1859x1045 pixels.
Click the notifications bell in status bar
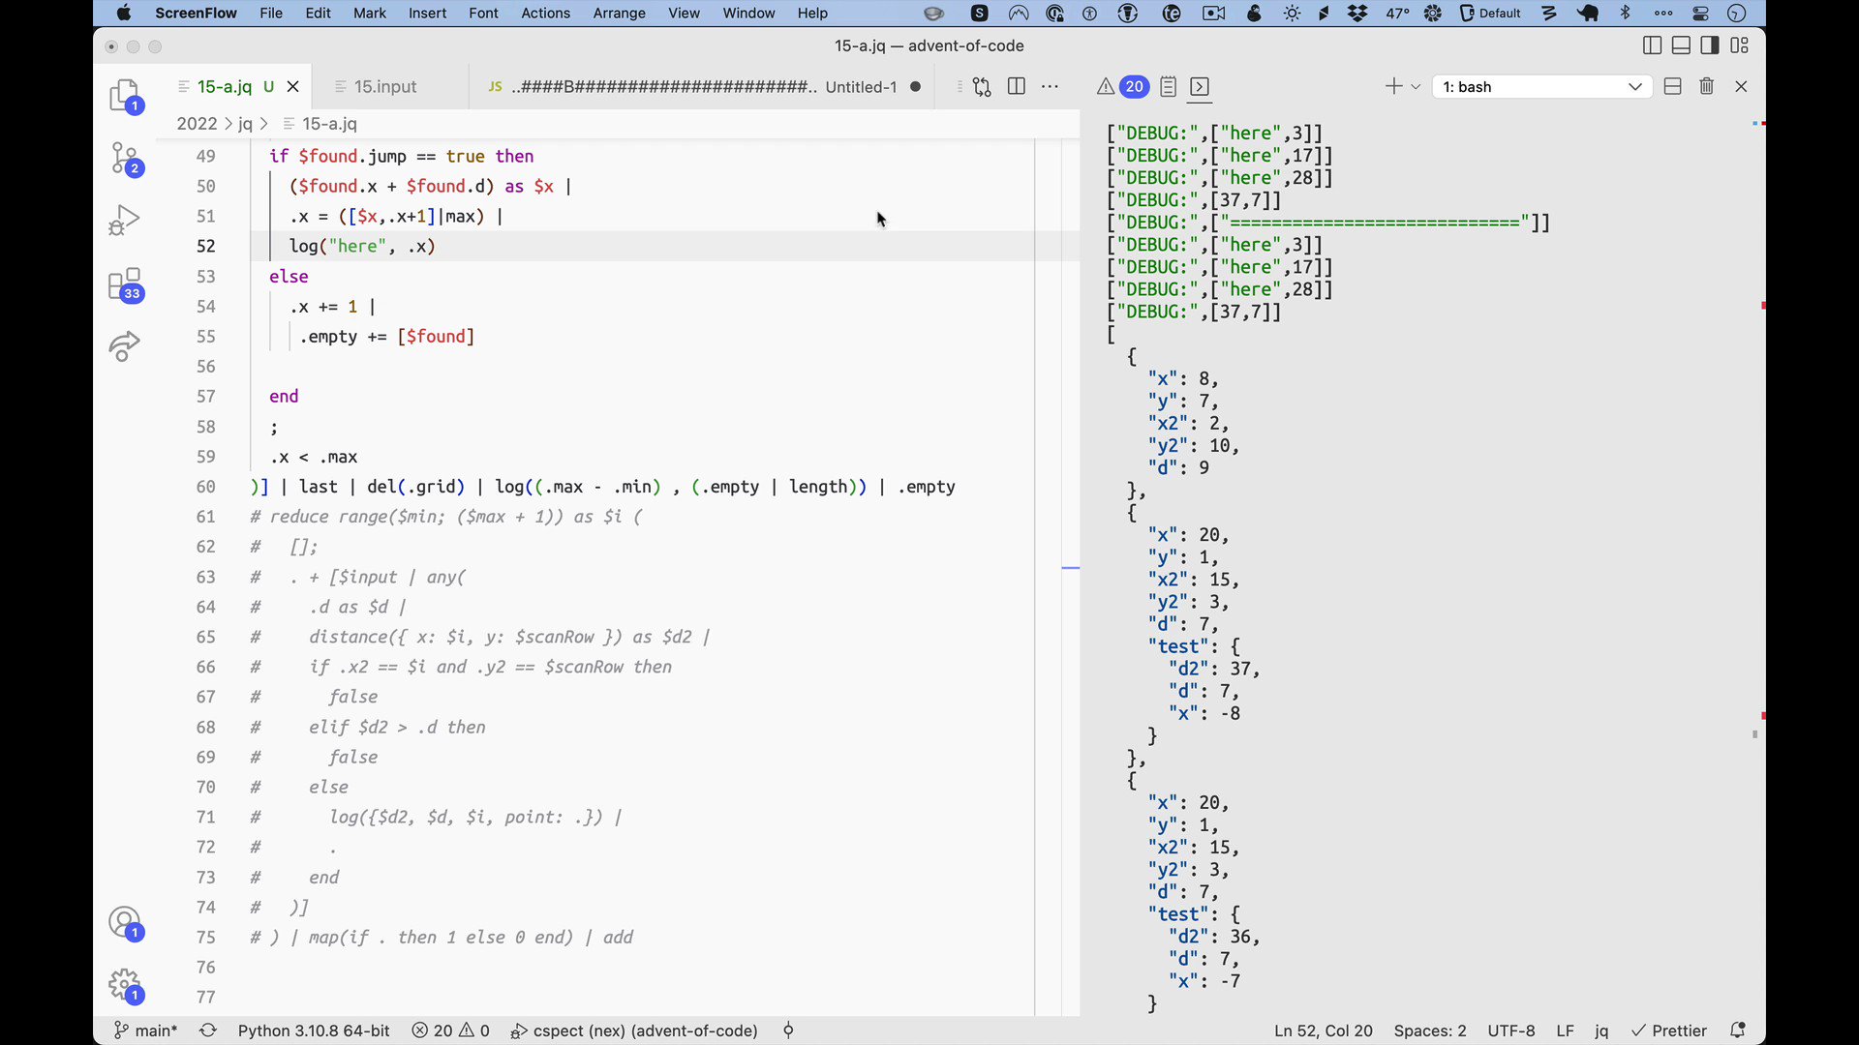tap(1738, 1030)
